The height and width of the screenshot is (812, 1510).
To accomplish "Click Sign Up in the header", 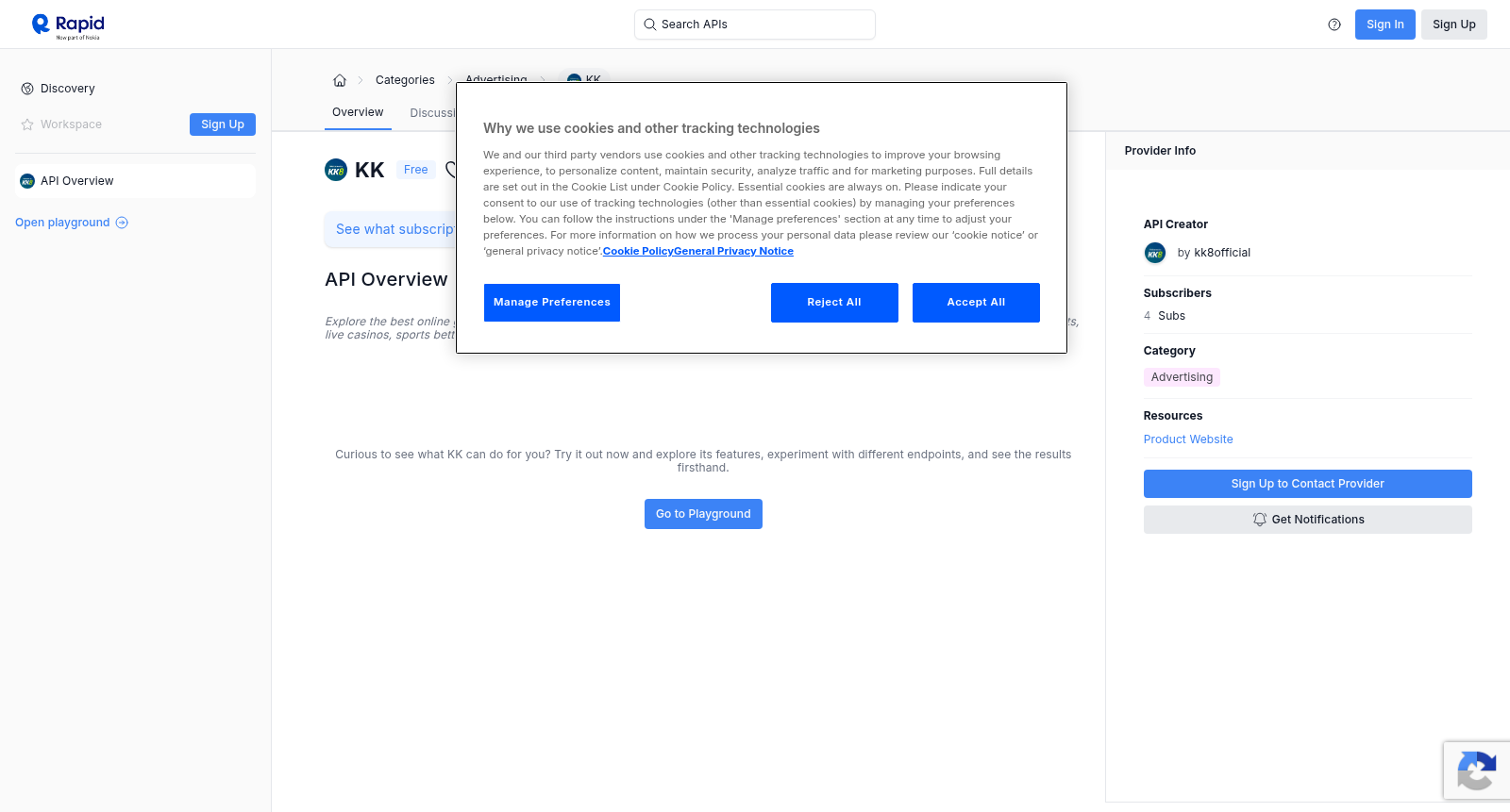I will (1454, 25).
